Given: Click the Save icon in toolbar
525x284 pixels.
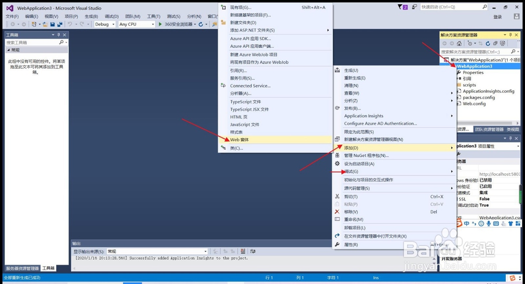Looking at the screenshot, I should pyautogui.click(x=52, y=24).
